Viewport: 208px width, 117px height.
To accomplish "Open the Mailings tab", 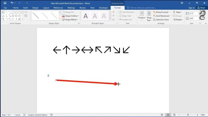I will point(71,8).
